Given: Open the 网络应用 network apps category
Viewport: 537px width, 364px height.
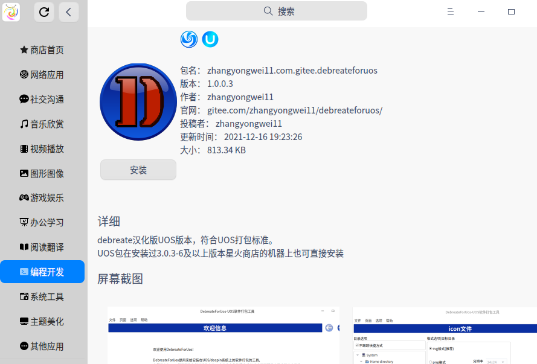Looking at the screenshot, I should [43, 74].
